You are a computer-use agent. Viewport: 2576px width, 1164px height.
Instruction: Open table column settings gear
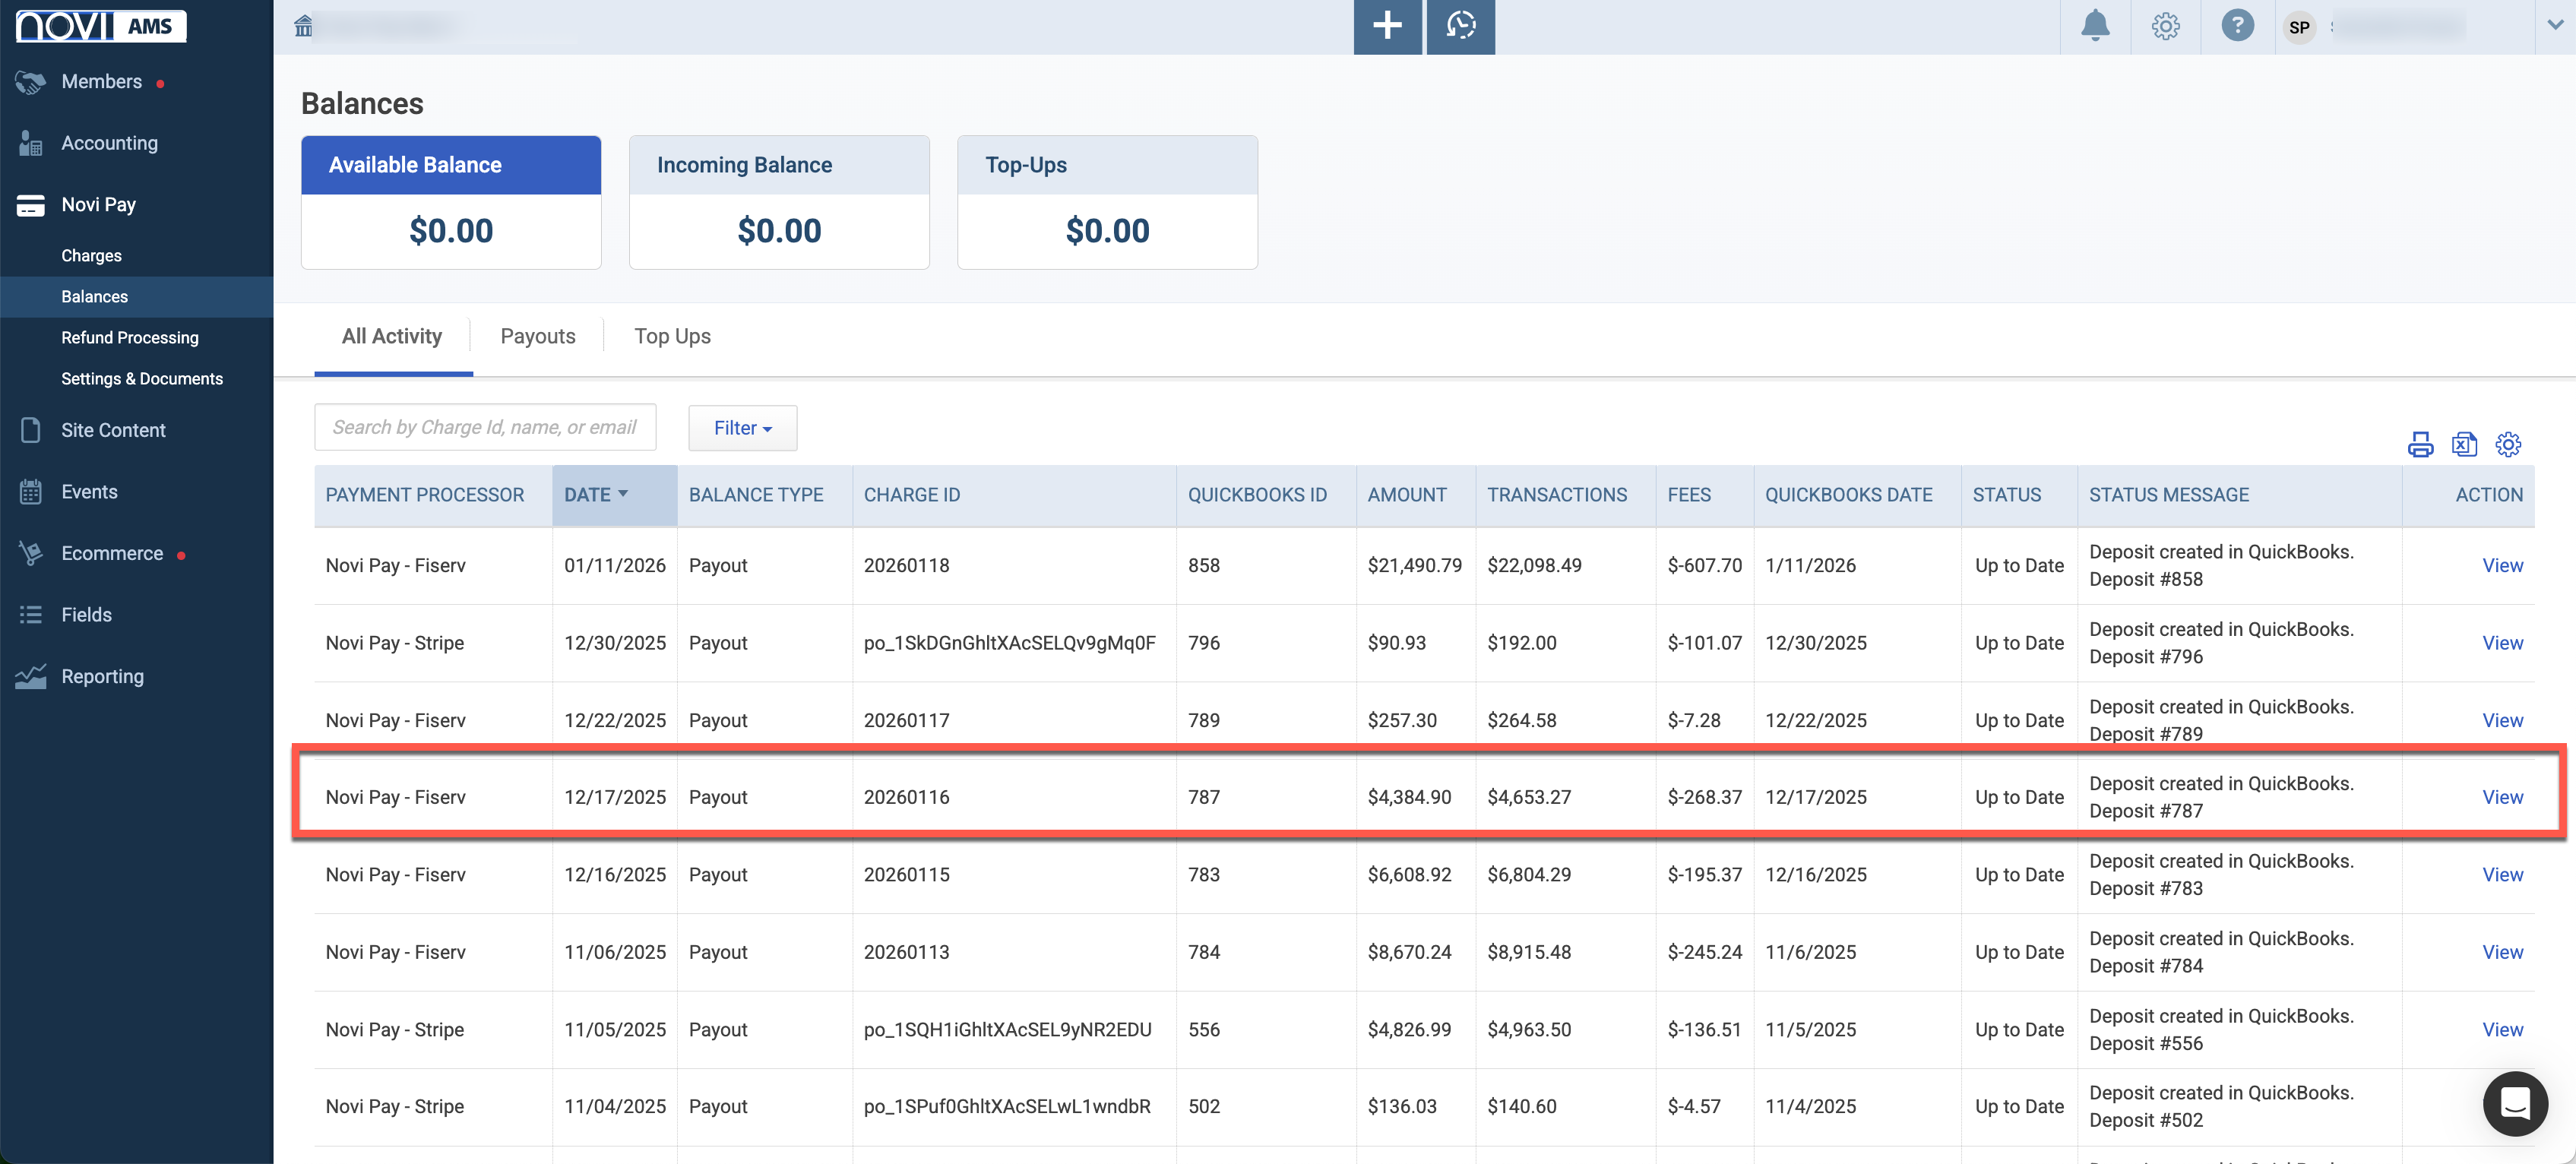(x=2508, y=444)
